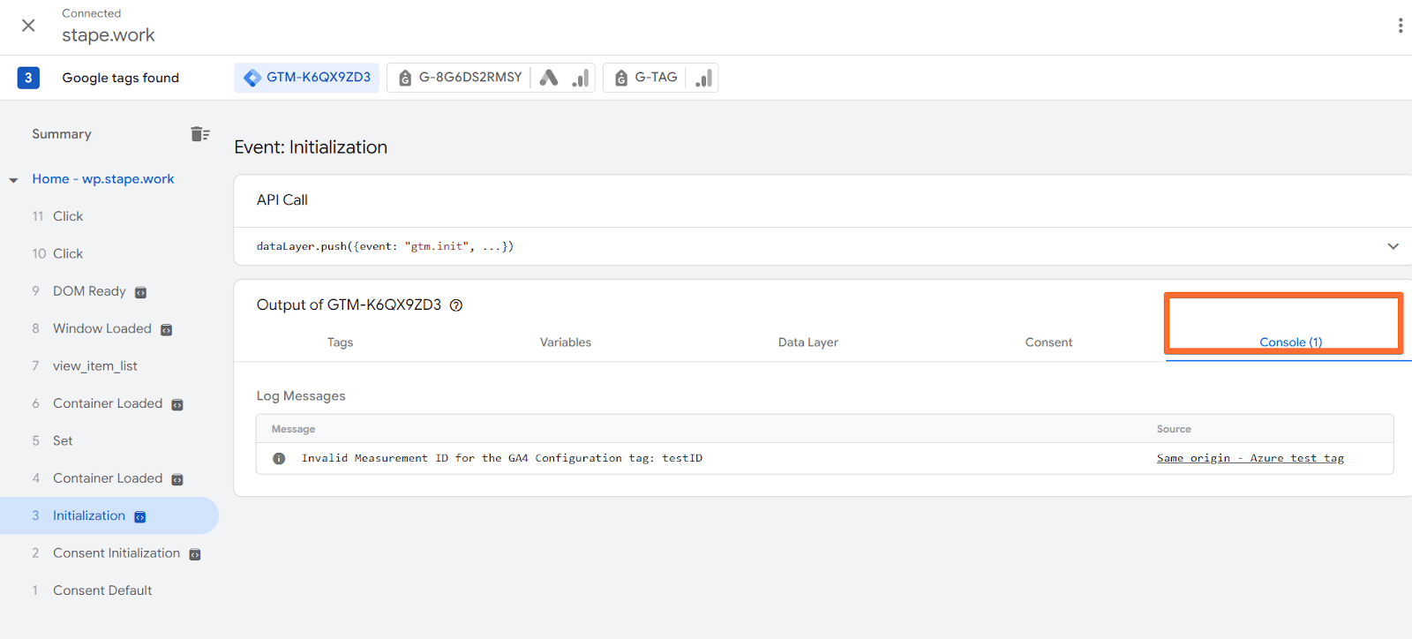
Task: Open help for Output of GTM-K6QX9ZD3
Action: [456, 305]
